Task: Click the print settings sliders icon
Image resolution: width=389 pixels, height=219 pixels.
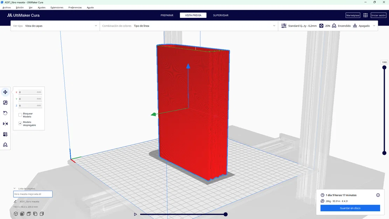Action: (284, 26)
